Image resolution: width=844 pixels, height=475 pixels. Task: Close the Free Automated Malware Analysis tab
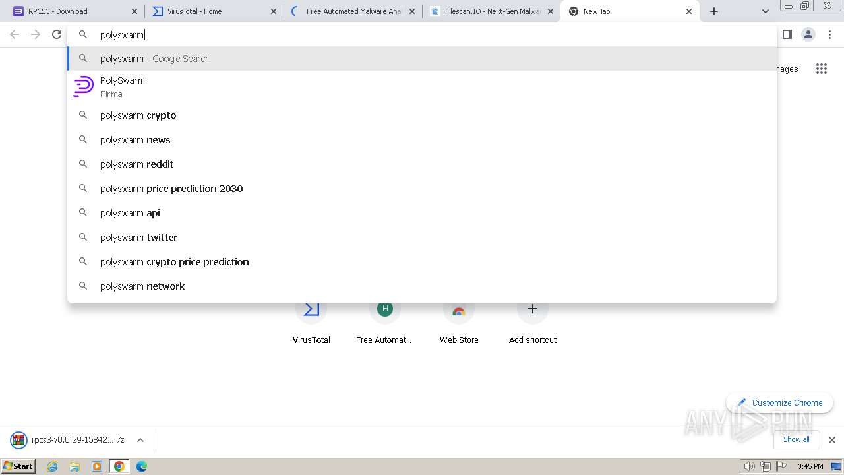pyautogui.click(x=412, y=11)
